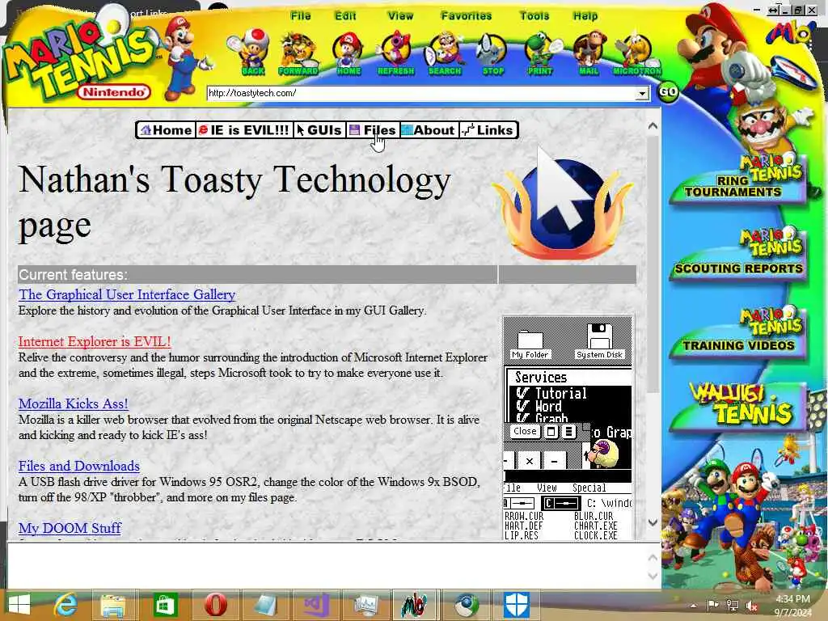Image resolution: width=828 pixels, height=621 pixels.
Task: Launch Internet Explorer from the taskbar
Action: (x=66, y=605)
